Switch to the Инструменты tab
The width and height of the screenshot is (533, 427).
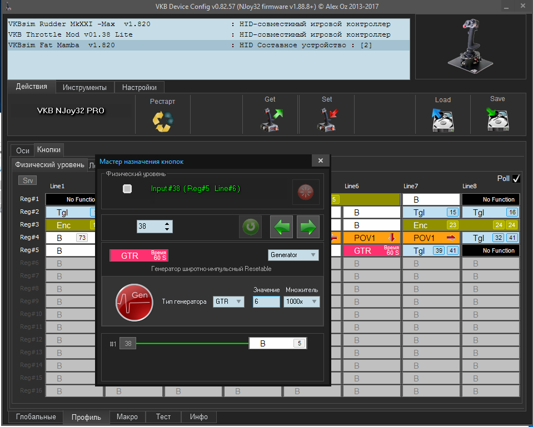84,88
